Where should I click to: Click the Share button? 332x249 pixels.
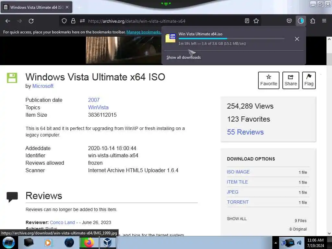[x=291, y=80]
